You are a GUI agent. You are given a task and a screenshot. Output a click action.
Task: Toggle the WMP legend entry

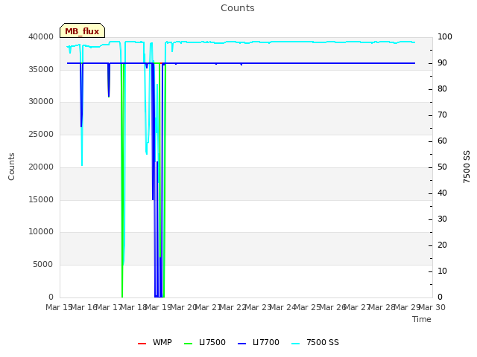point(154,342)
